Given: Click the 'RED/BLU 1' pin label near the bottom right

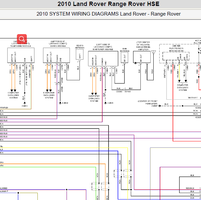Looking at the screenshot, I should (193, 188).
